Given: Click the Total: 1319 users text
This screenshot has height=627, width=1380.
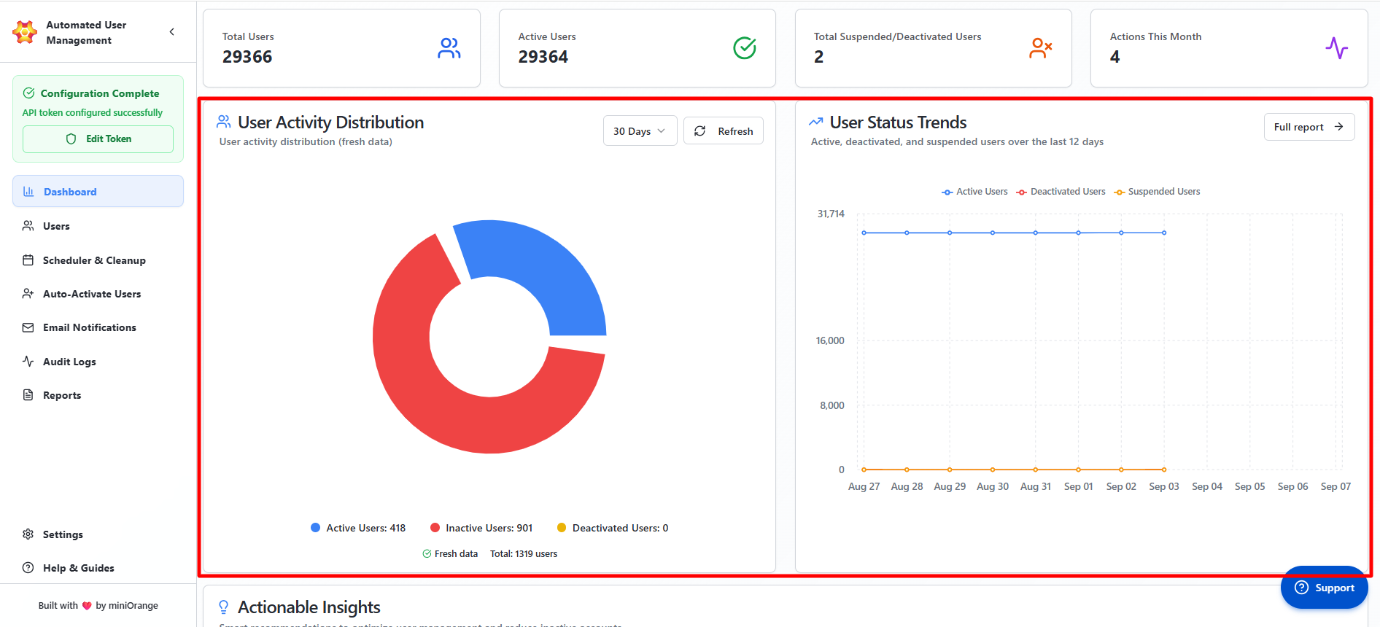Looking at the screenshot, I should [524, 554].
